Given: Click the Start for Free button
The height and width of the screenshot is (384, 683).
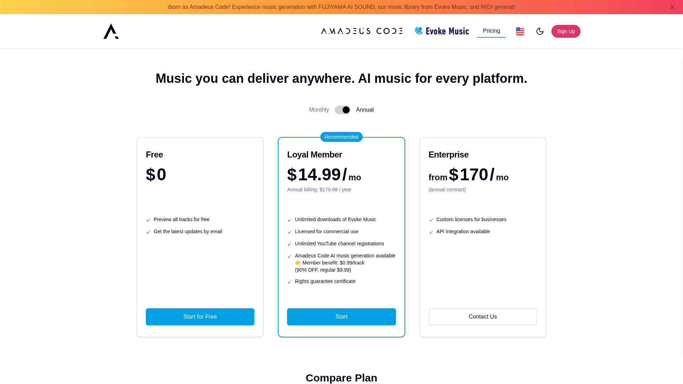Looking at the screenshot, I should coord(200,317).
